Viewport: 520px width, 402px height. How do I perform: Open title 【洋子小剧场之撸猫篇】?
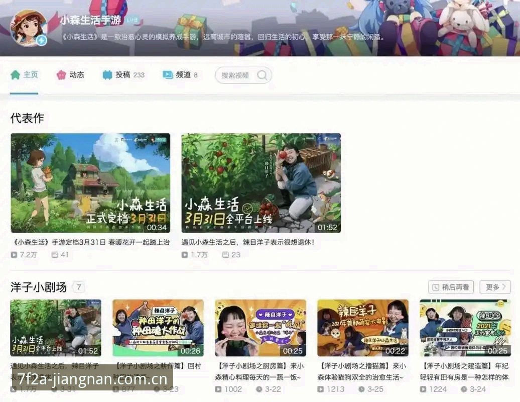[362, 371]
